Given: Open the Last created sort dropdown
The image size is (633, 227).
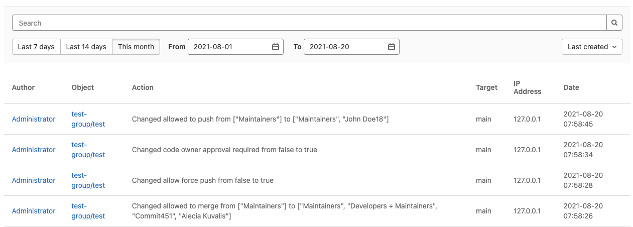Looking at the screenshot, I should click(592, 47).
